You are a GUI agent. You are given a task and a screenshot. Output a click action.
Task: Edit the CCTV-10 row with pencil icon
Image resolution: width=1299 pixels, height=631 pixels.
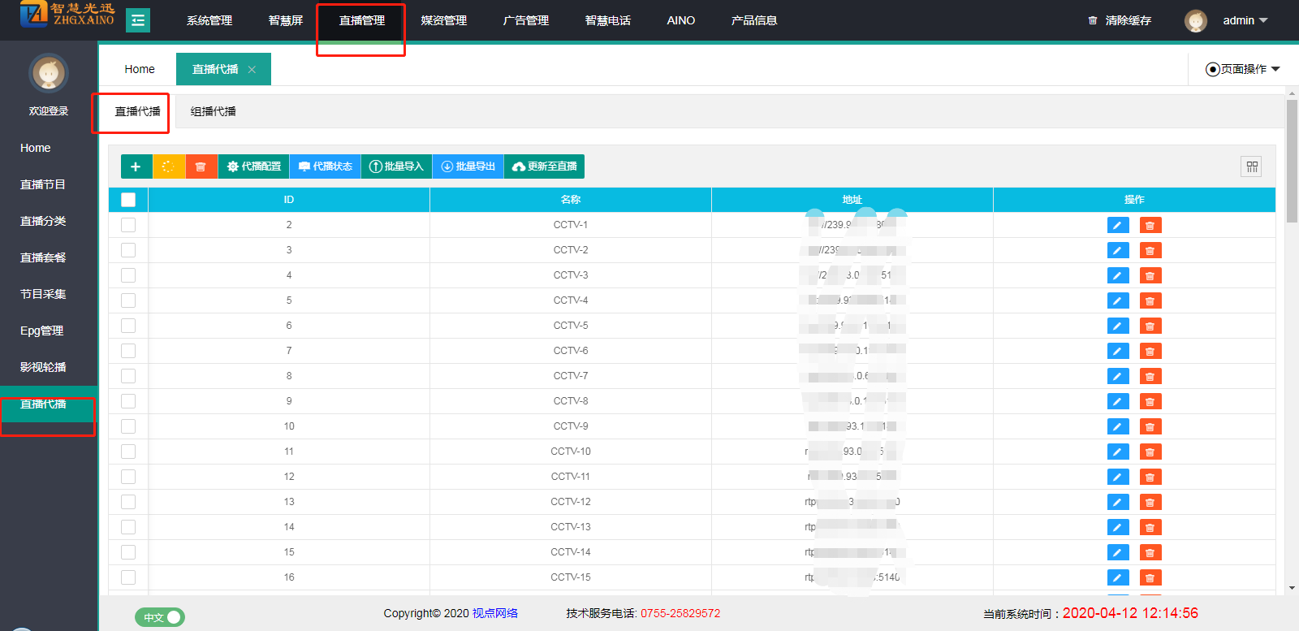pyautogui.click(x=1117, y=452)
